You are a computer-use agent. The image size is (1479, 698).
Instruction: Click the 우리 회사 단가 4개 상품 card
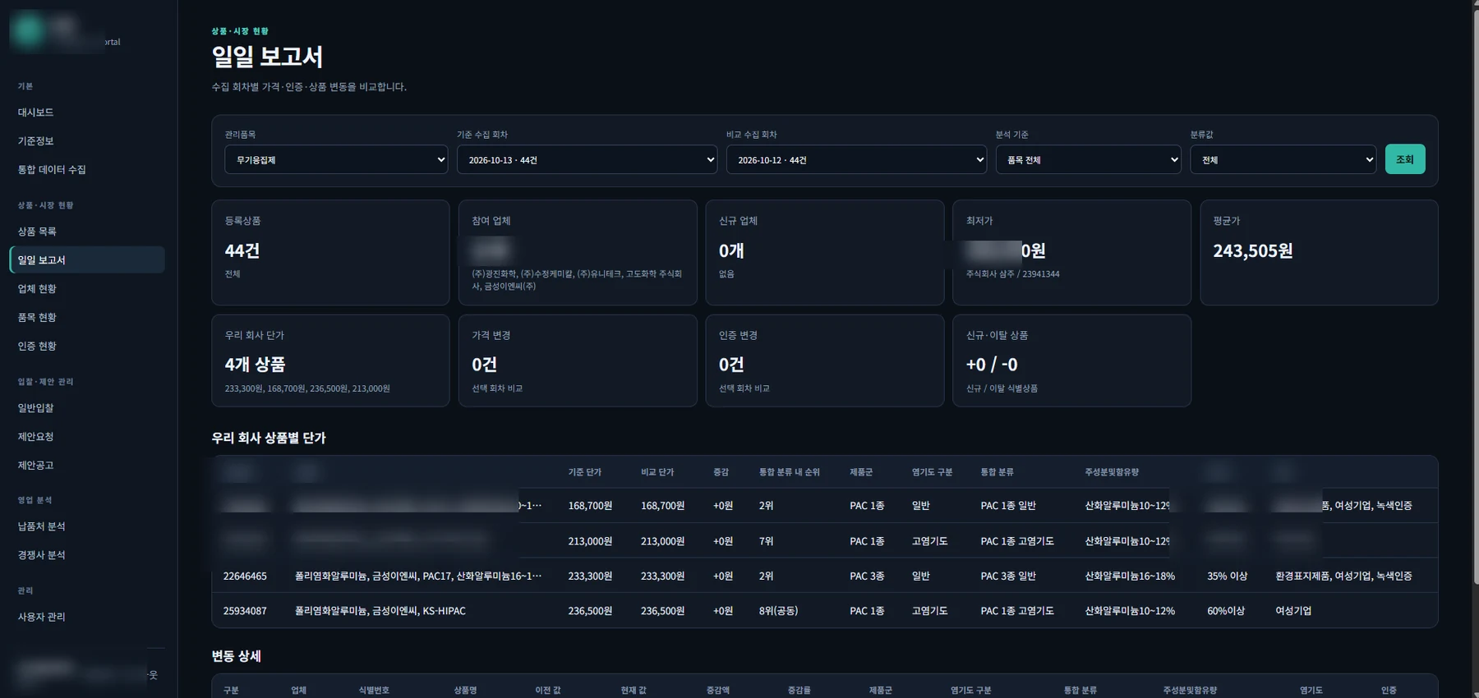point(330,360)
